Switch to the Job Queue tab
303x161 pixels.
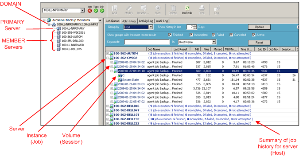113,21
